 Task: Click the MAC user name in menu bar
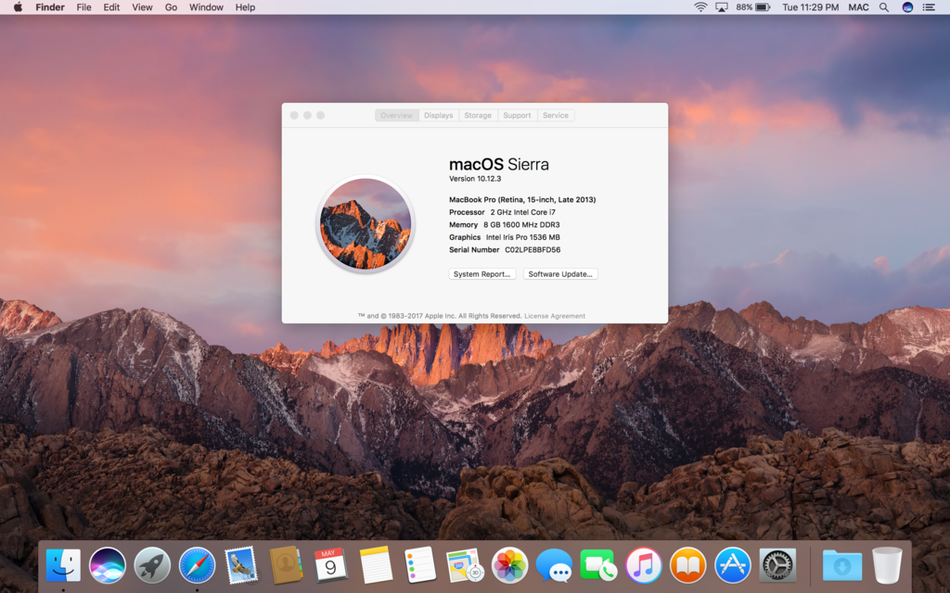click(858, 7)
